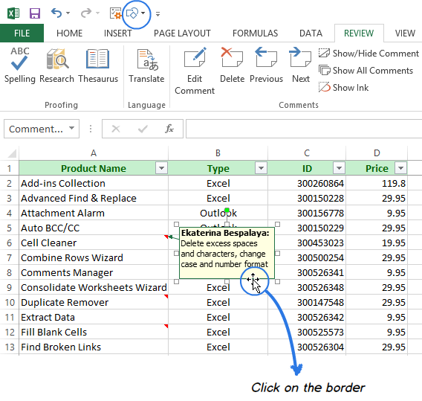Click inside the comment text 'Delete excess spaces'

[x=219, y=243]
